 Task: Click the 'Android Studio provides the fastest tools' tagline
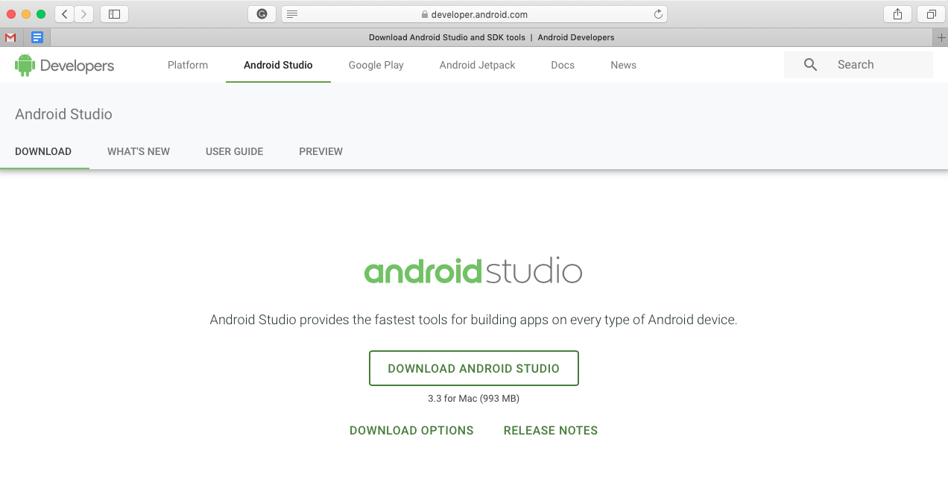point(474,320)
